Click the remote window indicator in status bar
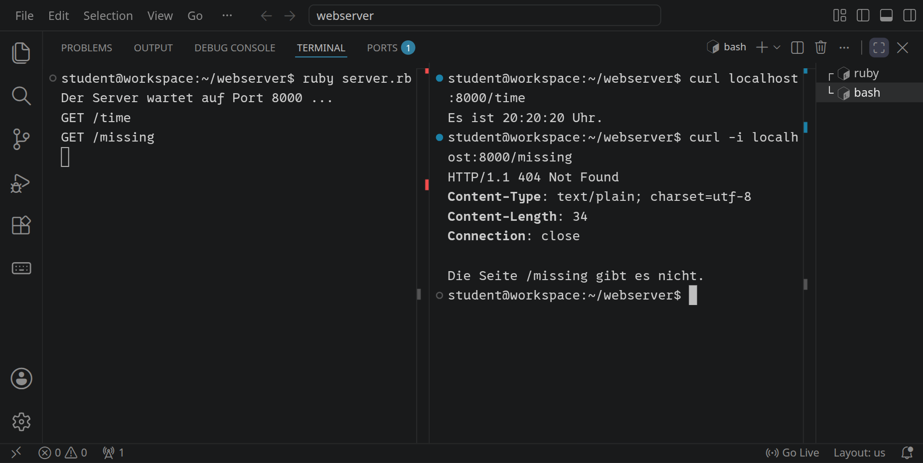Viewport: 923px width, 463px height. [16, 453]
